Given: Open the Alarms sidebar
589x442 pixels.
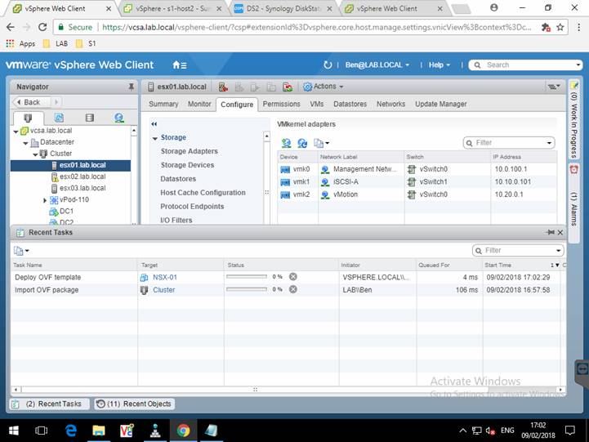Looking at the screenshot, I should (x=573, y=202).
